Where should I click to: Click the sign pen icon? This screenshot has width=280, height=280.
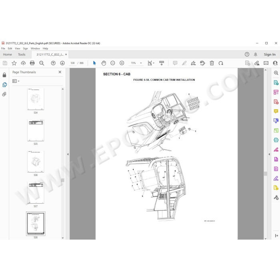[193, 63]
